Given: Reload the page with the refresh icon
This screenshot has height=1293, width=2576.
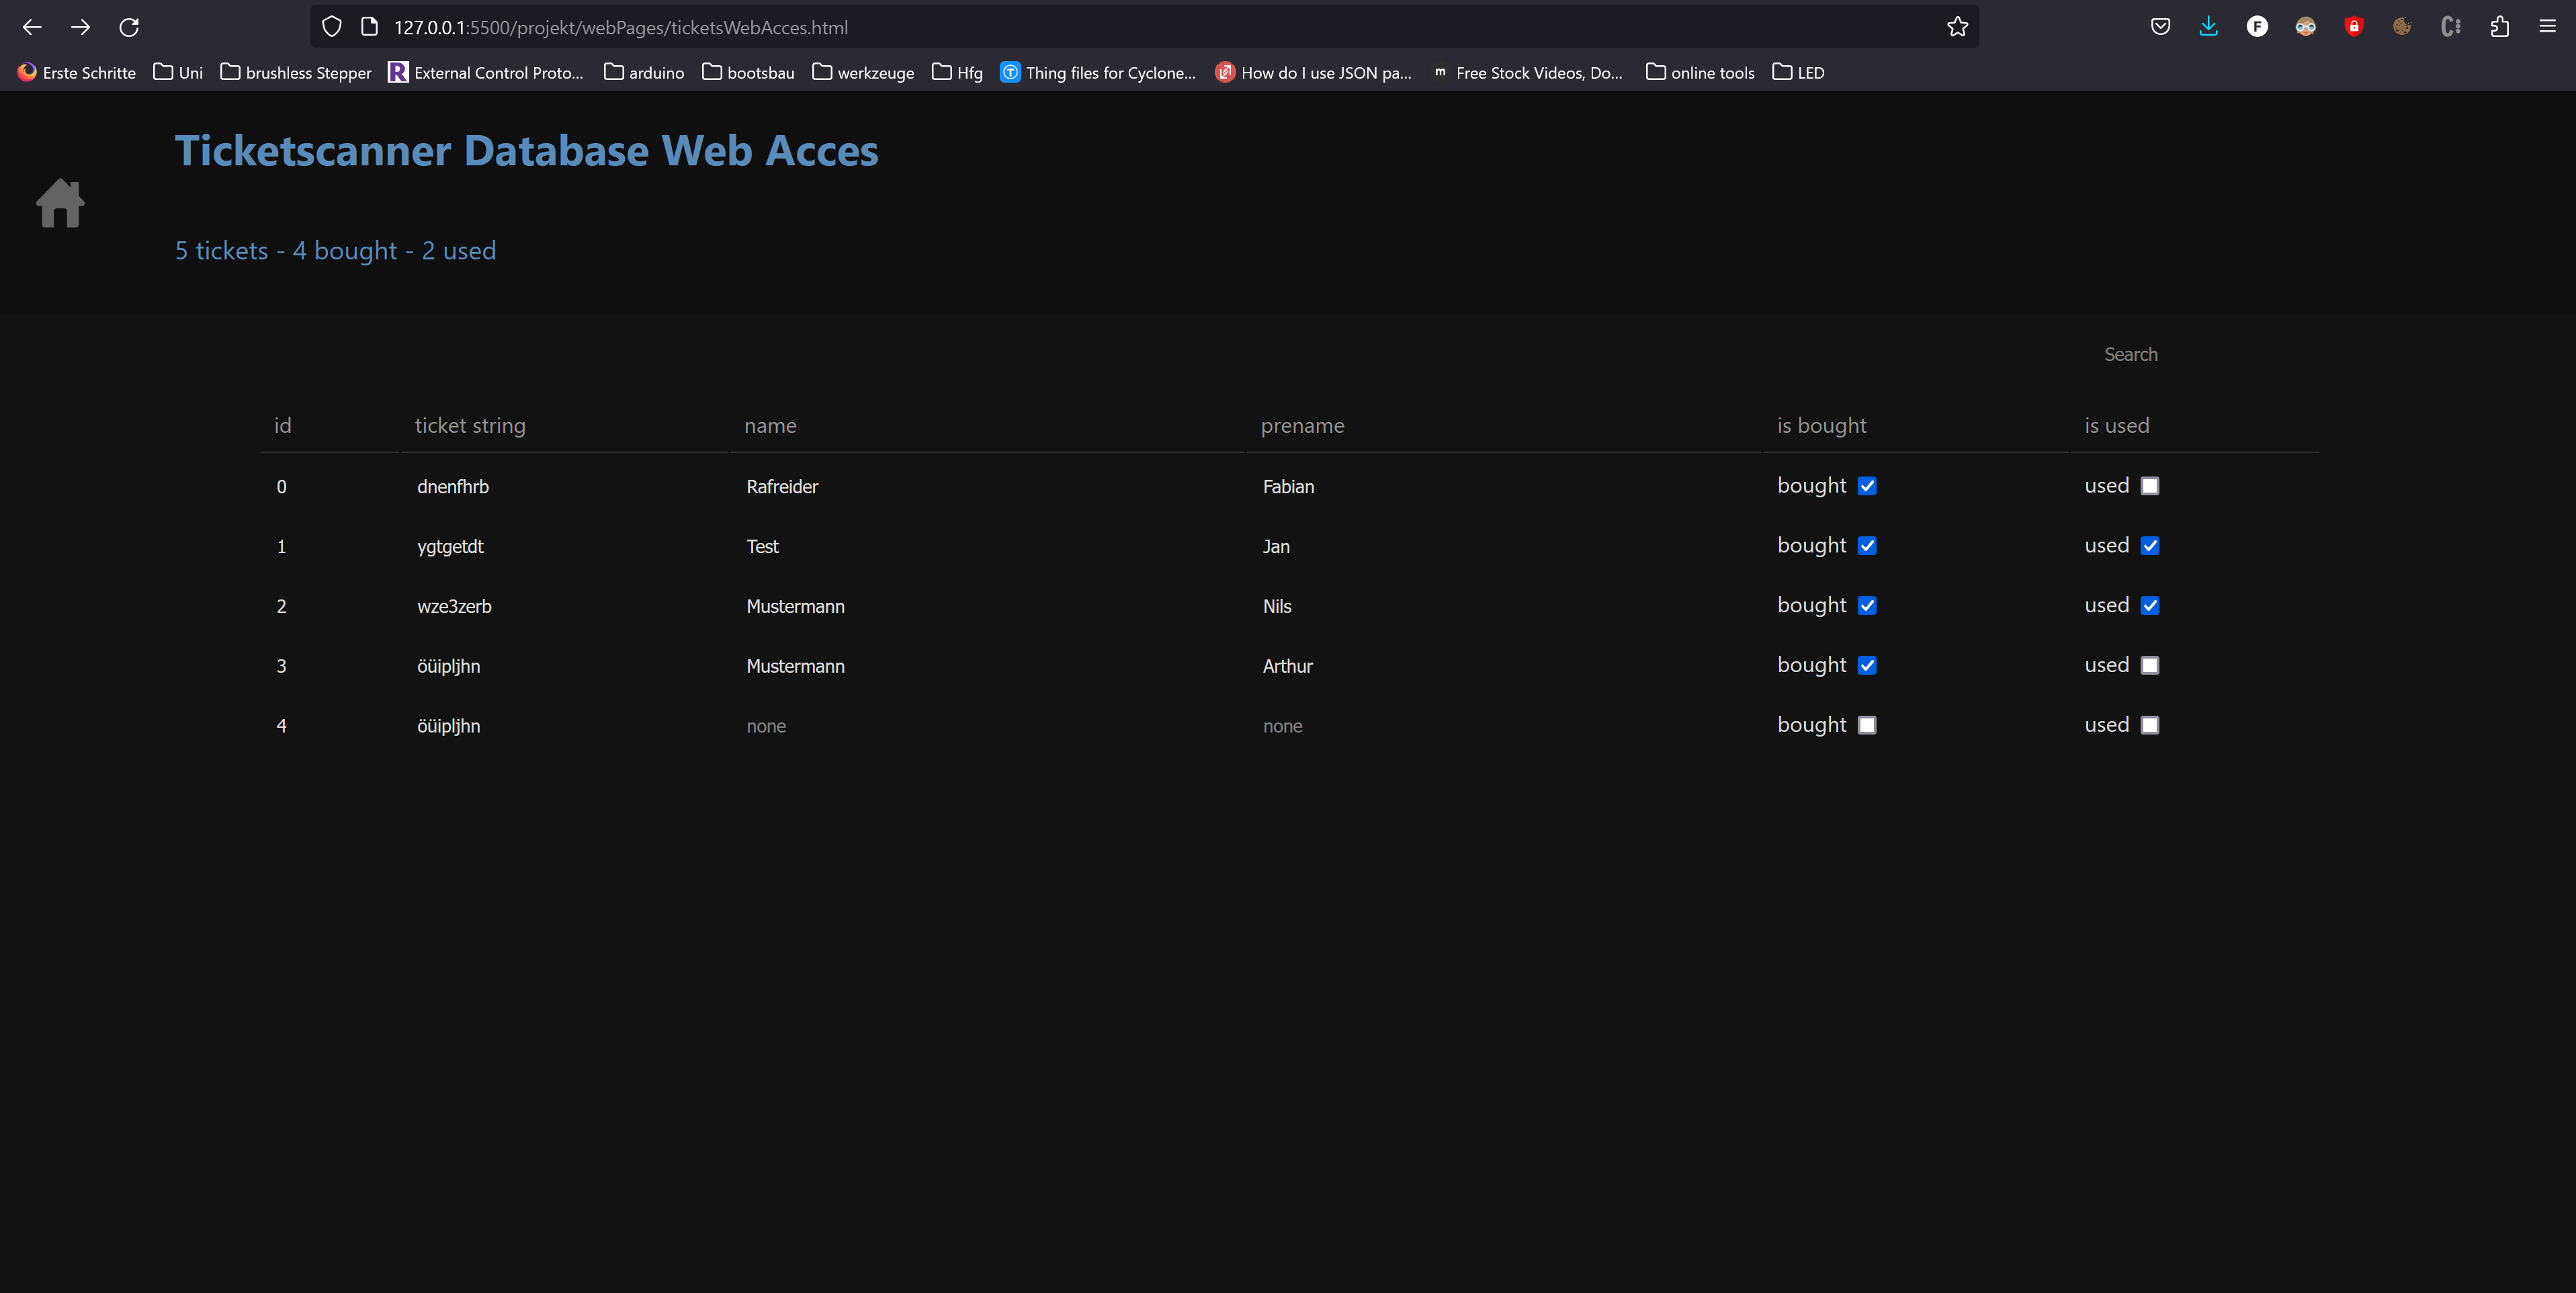Looking at the screenshot, I should click(129, 27).
